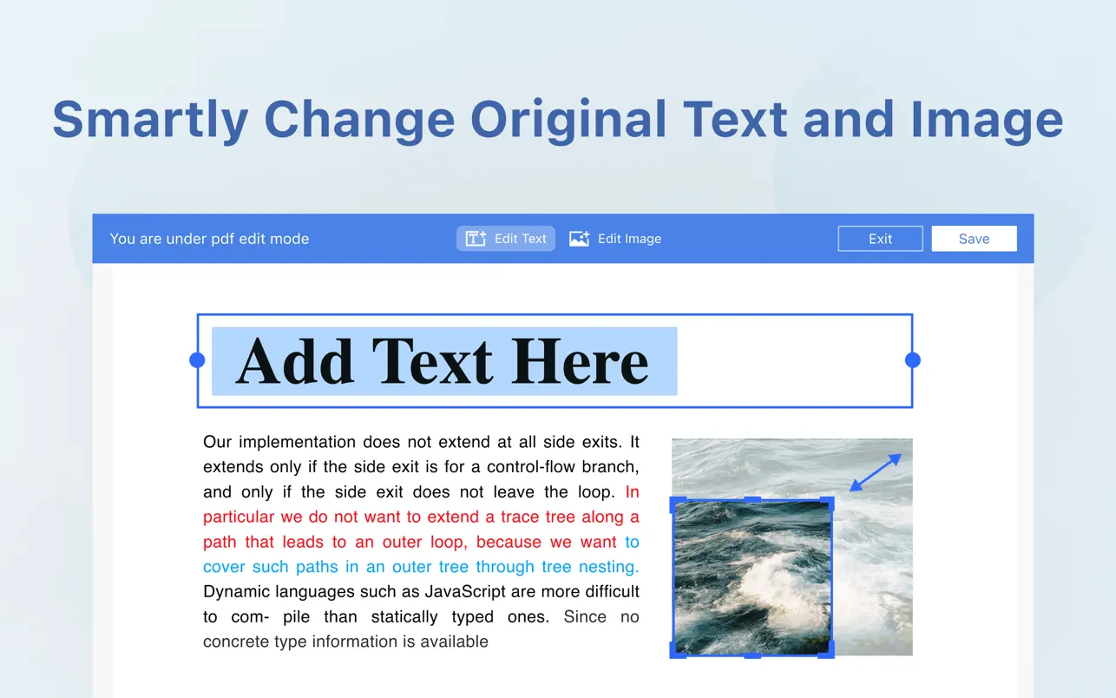Grab the left round handle of text box
The height and width of the screenshot is (698, 1116).
[x=197, y=360]
